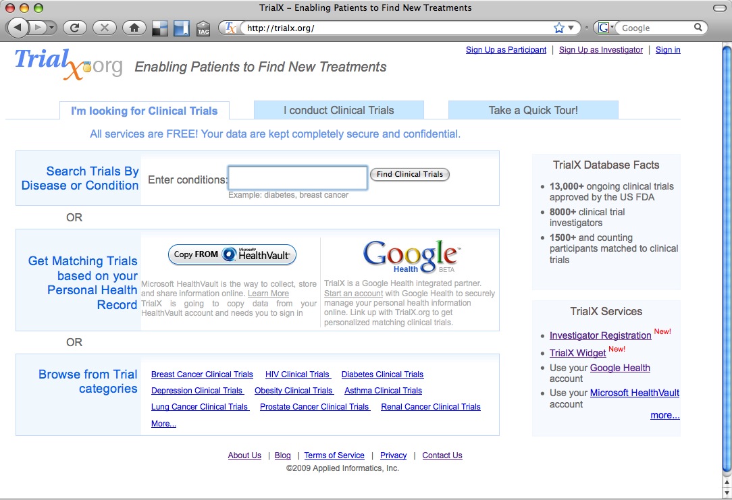Open Sign Up as Participant link
732x500 pixels.
506,50
